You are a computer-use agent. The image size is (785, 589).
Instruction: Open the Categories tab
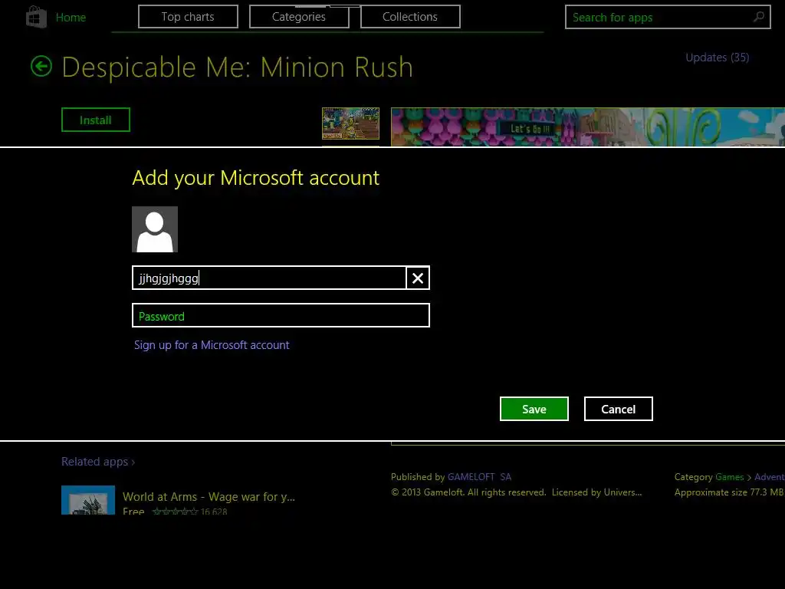(299, 17)
